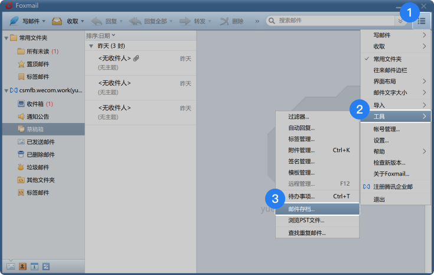This screenshot has width=434, height=275.
Task: Expand the search options double-chevron
Action: click(400, 21)
